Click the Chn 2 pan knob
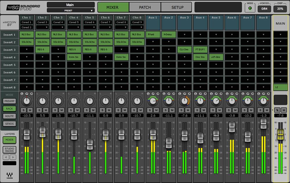The height and width of the screenshot is (183, 290). coord(43,101)
